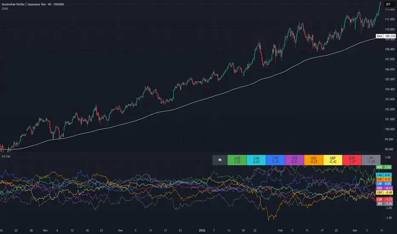397x234 pixels.
Task: Click the EUR -1.15 series value label
Action: (384, 200)
